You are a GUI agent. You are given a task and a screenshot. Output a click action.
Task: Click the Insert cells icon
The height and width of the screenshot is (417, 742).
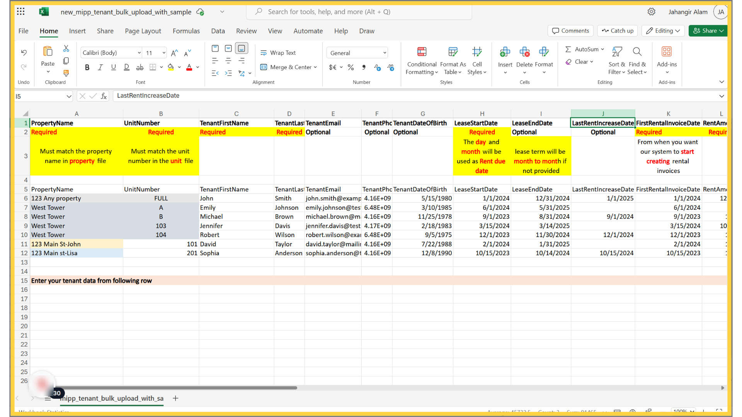coord(505,52)
